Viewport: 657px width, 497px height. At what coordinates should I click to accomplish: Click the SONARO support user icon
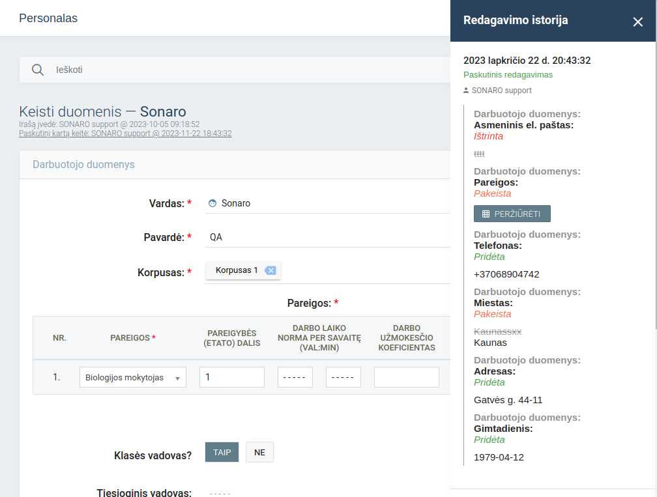[x=467, y=91]
